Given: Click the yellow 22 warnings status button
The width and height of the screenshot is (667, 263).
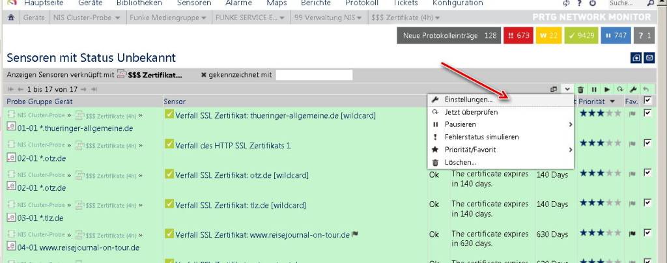Looking at the screenshot, I should (548, 36).
